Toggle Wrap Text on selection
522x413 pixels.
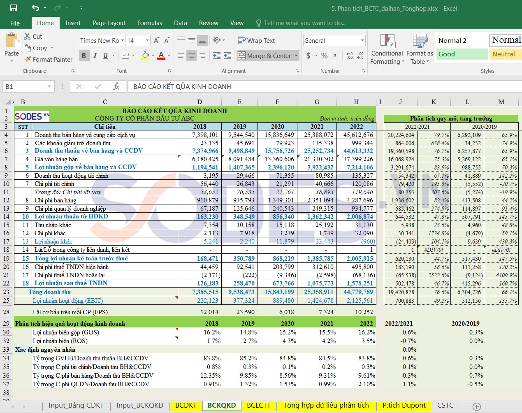(x=256, y=40)
